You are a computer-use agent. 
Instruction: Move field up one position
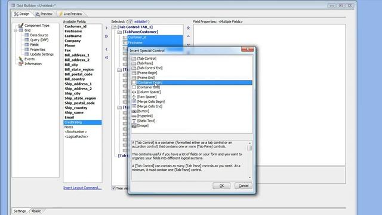[189, 36]
